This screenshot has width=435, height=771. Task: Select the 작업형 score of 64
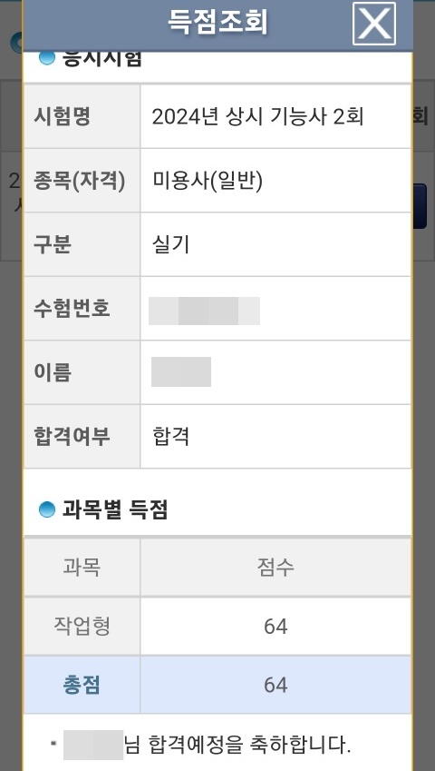[x=275, y=627]
